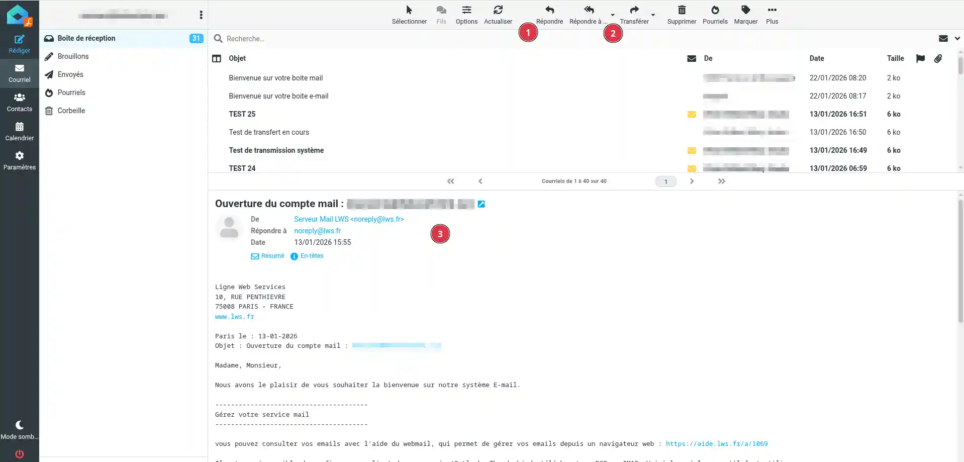This screenshot has height=462, width=964.
Task: Open the Brouillons folder
Action: tap(124, 56)
